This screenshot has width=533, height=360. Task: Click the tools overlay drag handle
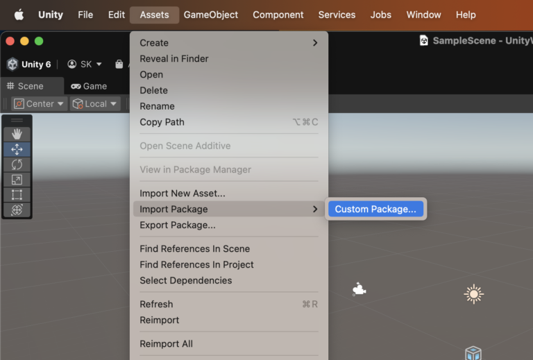click(x=17, y=121)
